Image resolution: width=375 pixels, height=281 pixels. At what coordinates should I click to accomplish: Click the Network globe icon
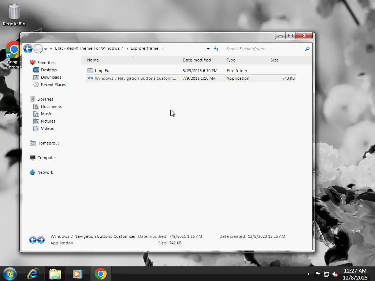tap(33, 172)
